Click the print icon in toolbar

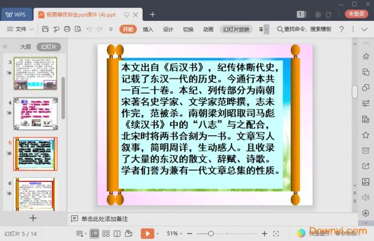[67, 29]
